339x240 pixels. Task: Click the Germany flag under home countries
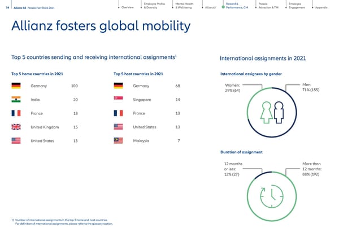click(x=16, y=86)
